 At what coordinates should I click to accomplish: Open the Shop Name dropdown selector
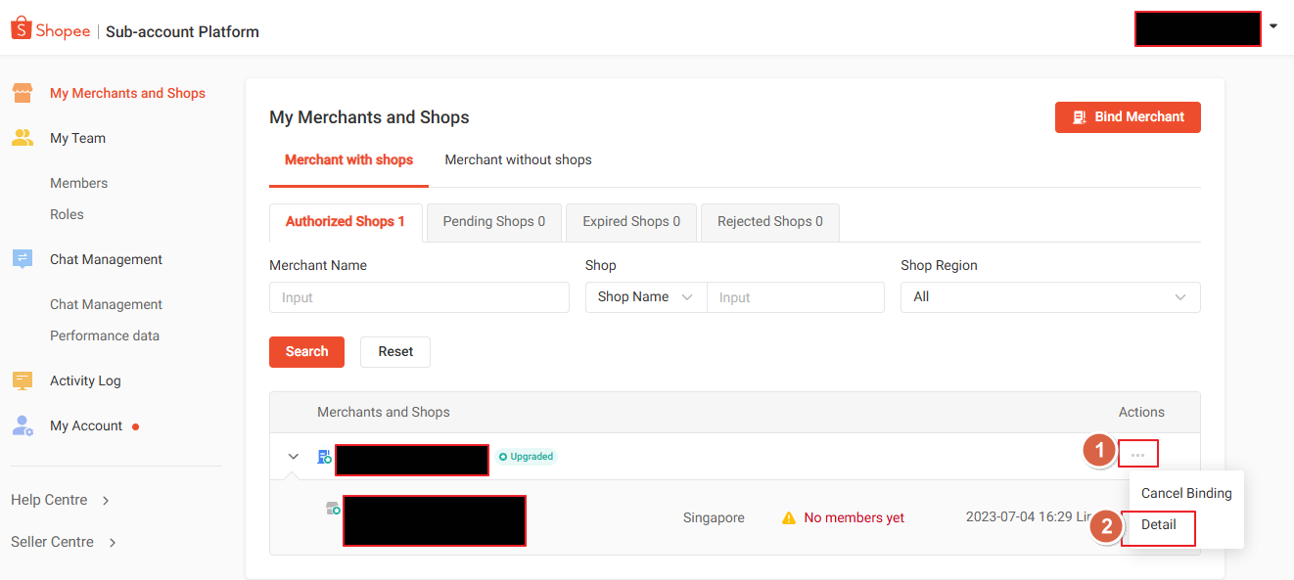click(645, 297)
